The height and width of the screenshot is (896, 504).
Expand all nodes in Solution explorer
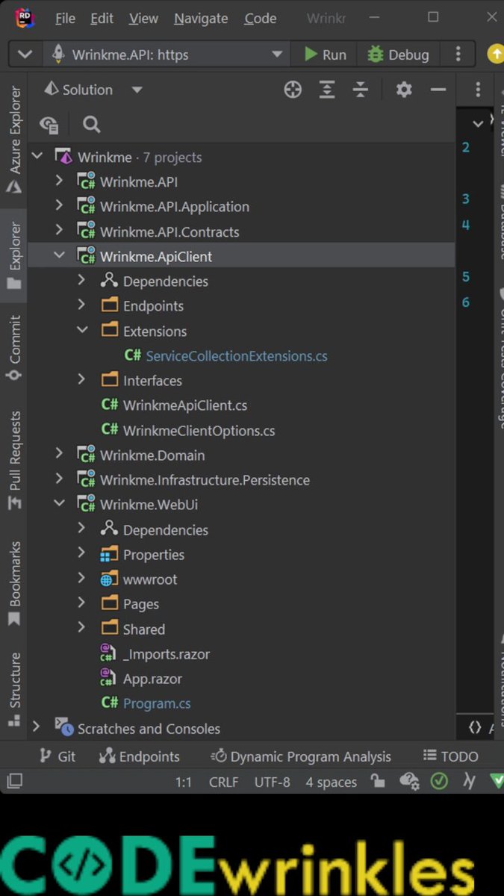327,90
